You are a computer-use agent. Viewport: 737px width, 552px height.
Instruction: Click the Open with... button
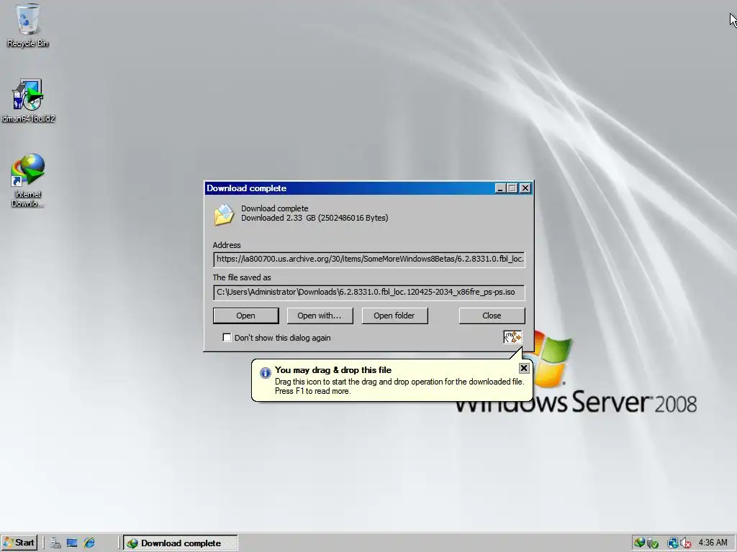(x=320, y=316)
